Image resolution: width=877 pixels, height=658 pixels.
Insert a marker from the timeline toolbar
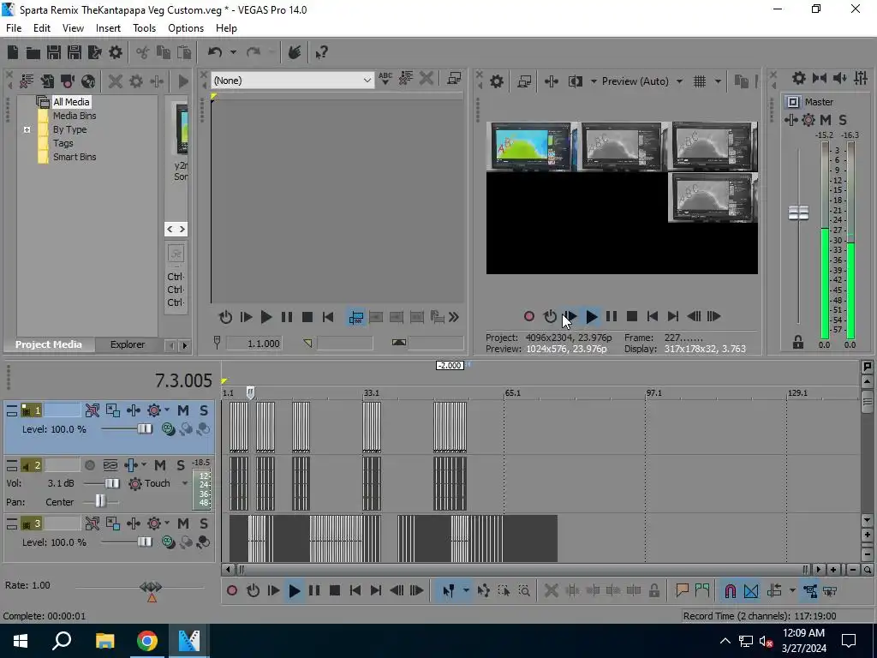tap(682, 590)
